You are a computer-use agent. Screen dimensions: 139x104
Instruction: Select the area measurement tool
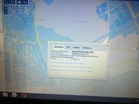[12, 2]
